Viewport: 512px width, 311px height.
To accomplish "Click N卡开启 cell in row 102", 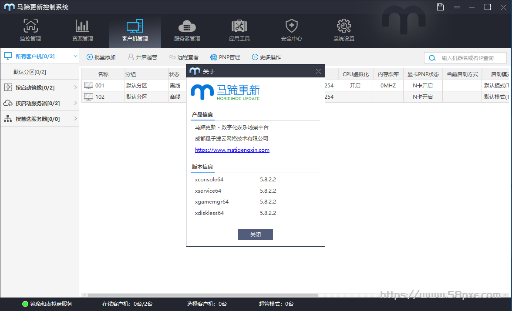I will 423,97.
